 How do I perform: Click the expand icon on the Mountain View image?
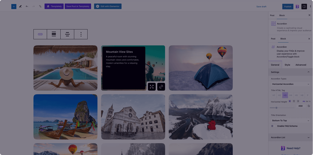click(x=152, y=87)
